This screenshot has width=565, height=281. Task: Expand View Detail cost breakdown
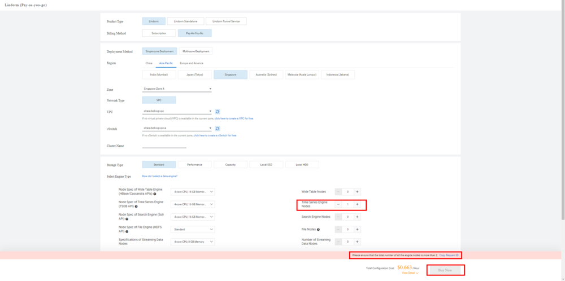click(410, 273)
